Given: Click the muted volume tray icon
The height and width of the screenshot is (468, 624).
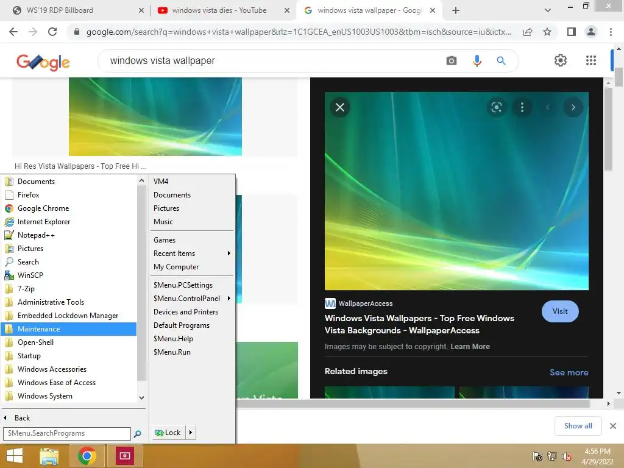Looking at the screenshot, I should tap(567, 456).
